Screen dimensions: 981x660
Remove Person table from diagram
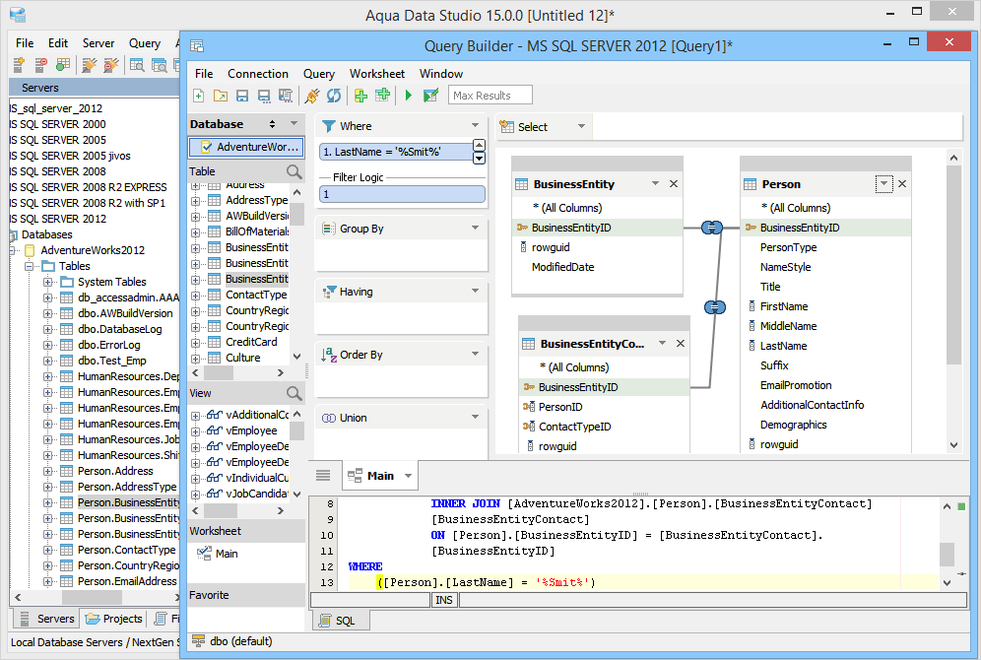click(902, 184)
